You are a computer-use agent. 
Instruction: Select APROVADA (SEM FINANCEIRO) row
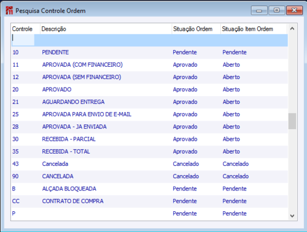150,77
